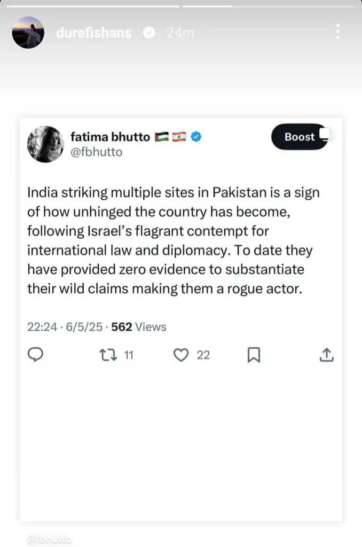Like the tweet with heart icon
Viewport: 362px width, 547px height.
tap(182, 355)
